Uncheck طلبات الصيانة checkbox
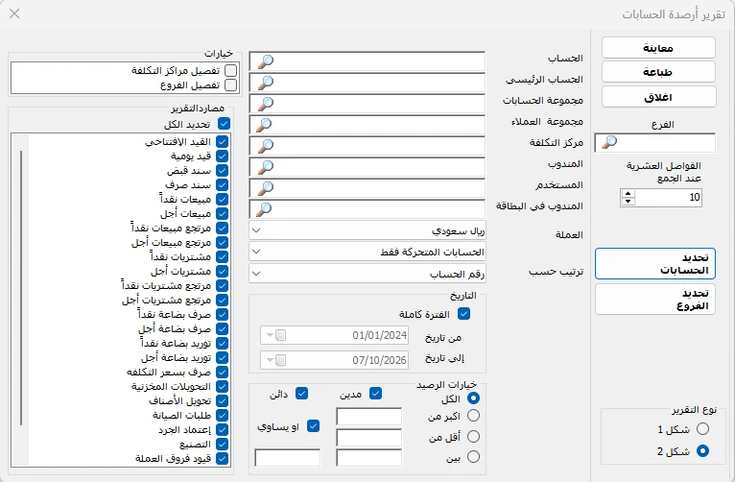The image size is (735, 482). (x=223, y=415)
